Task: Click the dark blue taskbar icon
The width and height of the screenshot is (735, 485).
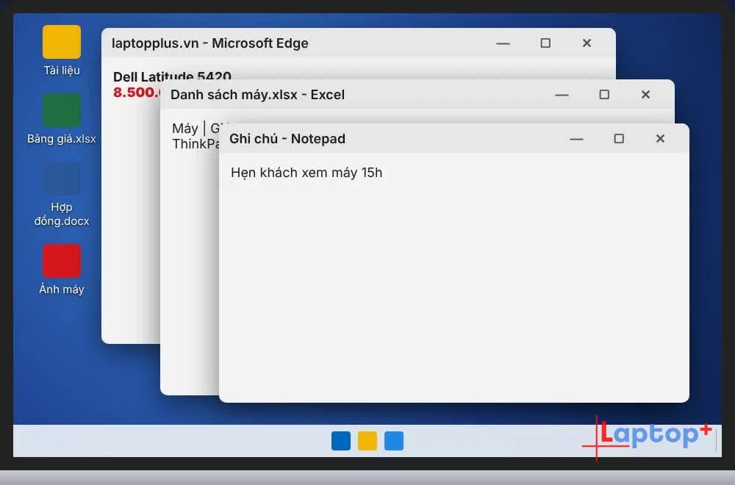Action: [x=341, y=441]
